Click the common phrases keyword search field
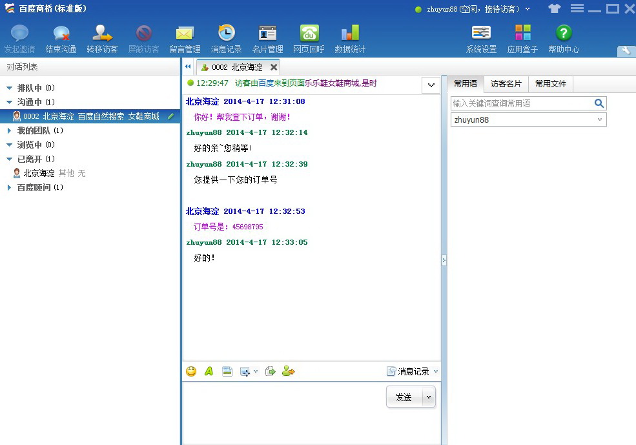 pyautogui.click(x=520, y=103)
